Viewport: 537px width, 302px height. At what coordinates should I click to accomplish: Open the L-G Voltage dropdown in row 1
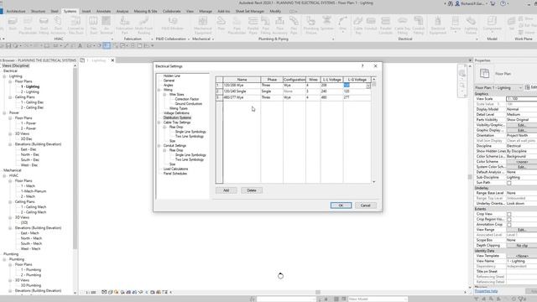[x=368, y=86]
